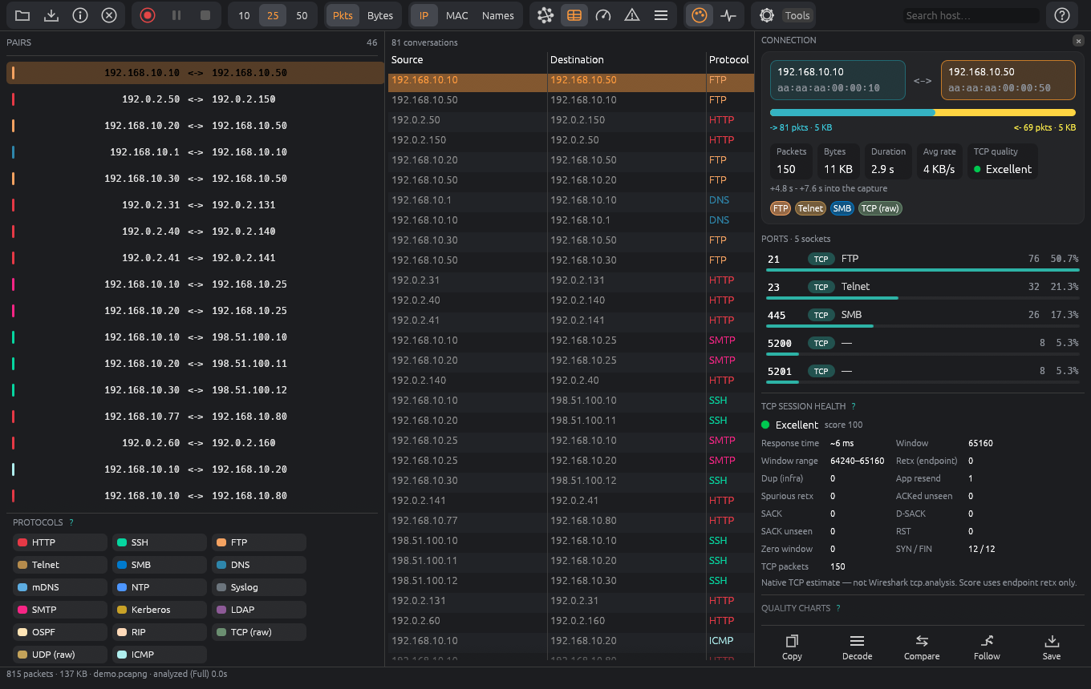Open the Quality Charts help icon
The image size is (1091, 689).
coord(838,608)
